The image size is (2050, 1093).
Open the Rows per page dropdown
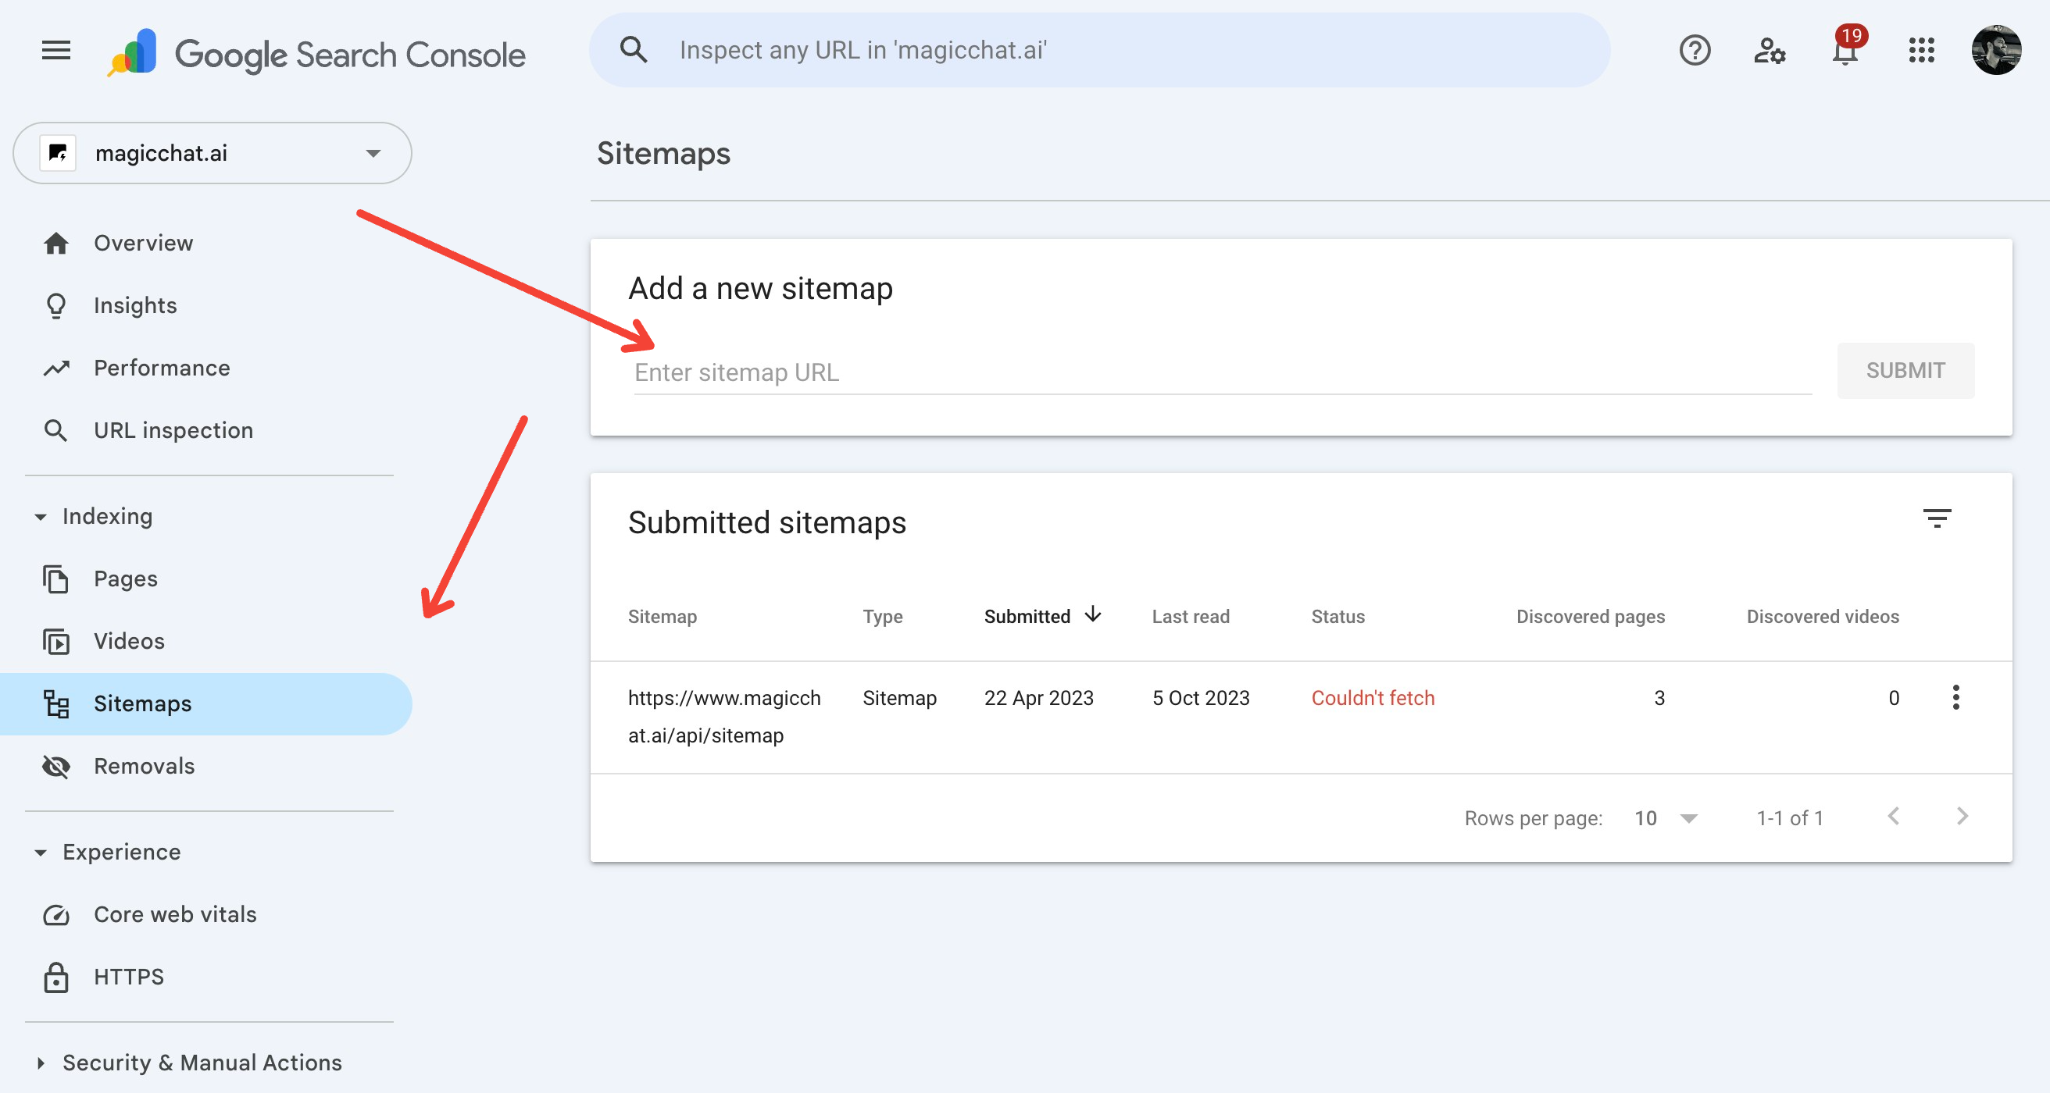pos(1666,817)
